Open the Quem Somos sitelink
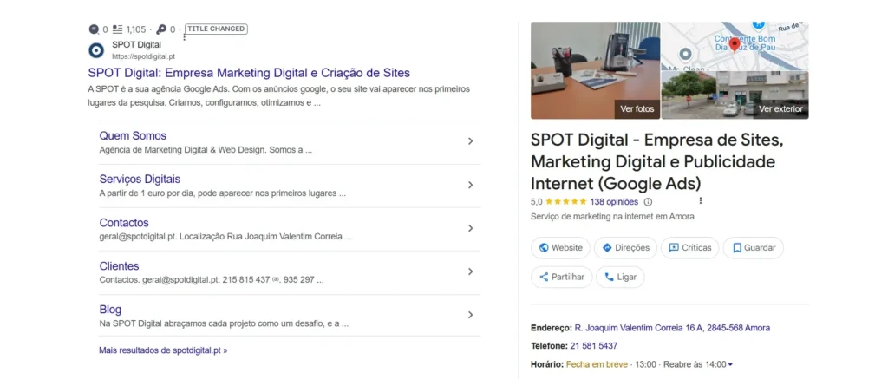The height and width of the screenshot is (379, 888). coord(133,136)
